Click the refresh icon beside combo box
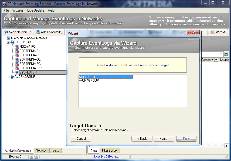 tap(226, 54)
